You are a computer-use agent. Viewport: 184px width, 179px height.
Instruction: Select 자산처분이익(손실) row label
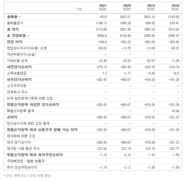21,54
